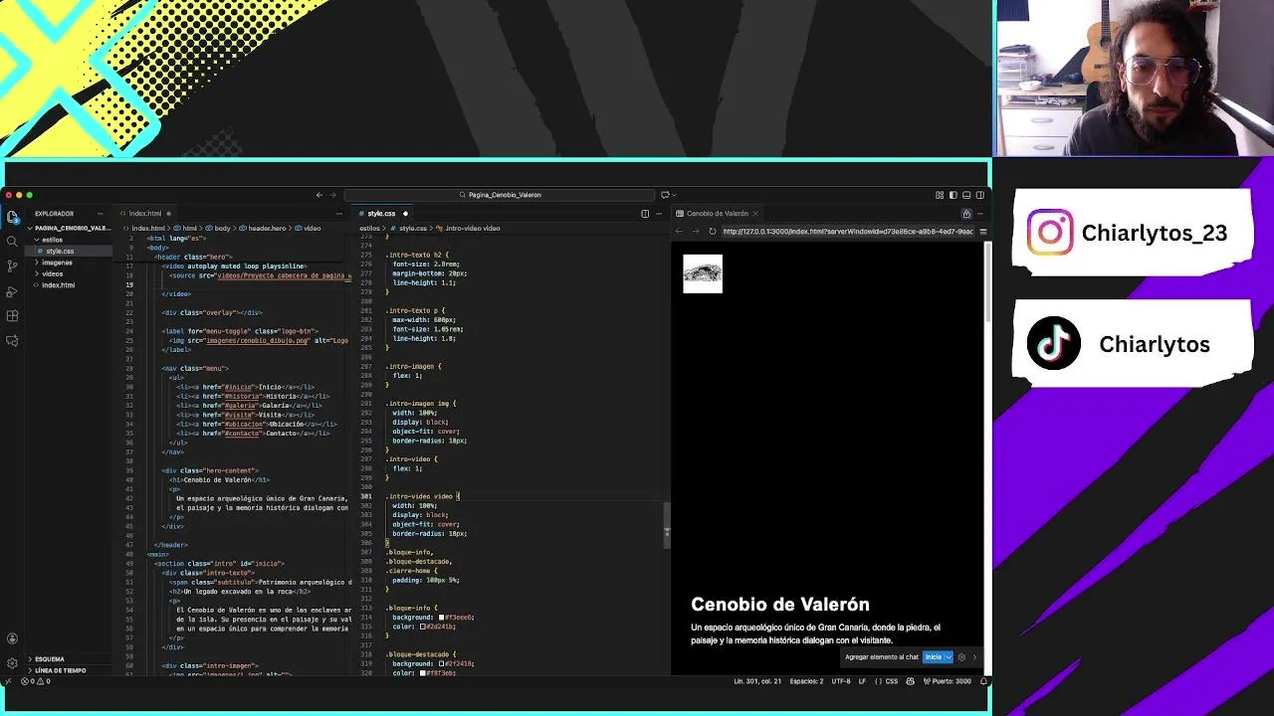Open the dropdown arrow beside chat icon
The width and height of the screenshot is (1274, 716).
click(x=674, y=195)
